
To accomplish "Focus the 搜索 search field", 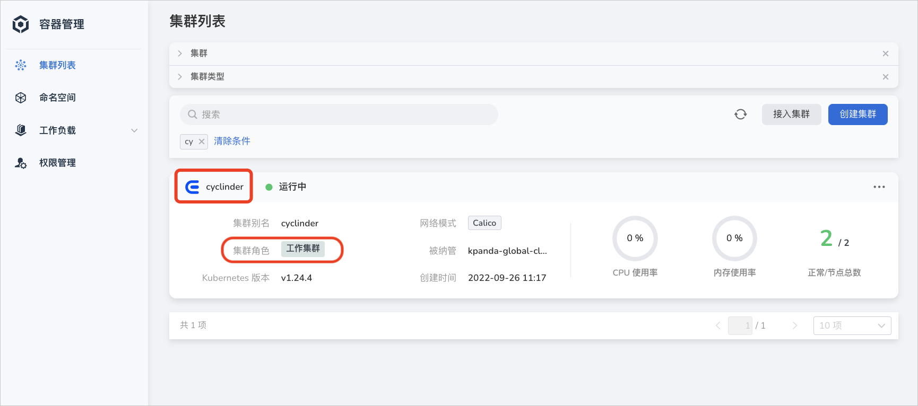I will [339, 114].
